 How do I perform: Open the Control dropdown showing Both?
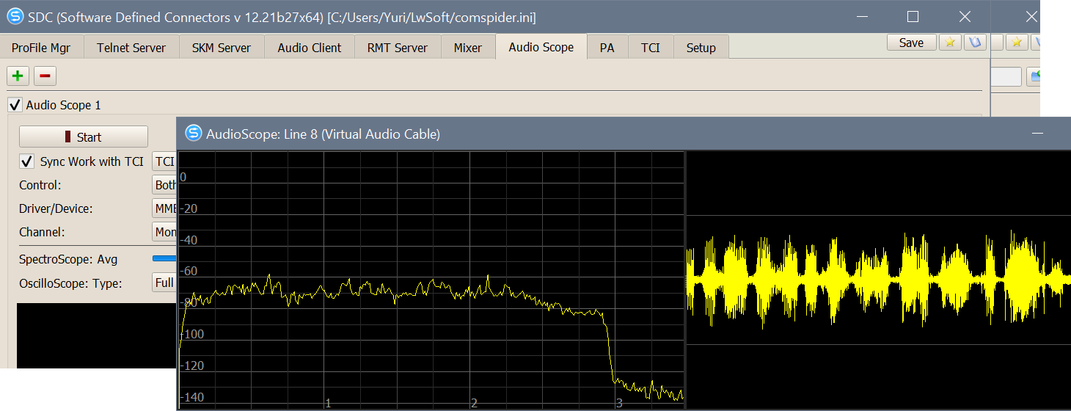[164, 185]
